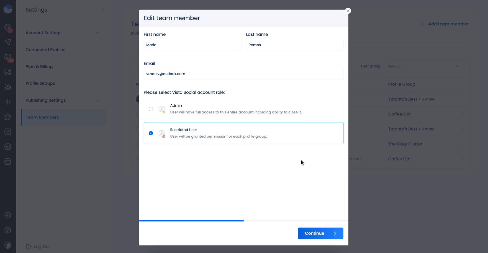This screenshot has height=253, width=488.
Task: Open the analytics bar chart icon
Action: pyautogui.click(x=8, y=147)
